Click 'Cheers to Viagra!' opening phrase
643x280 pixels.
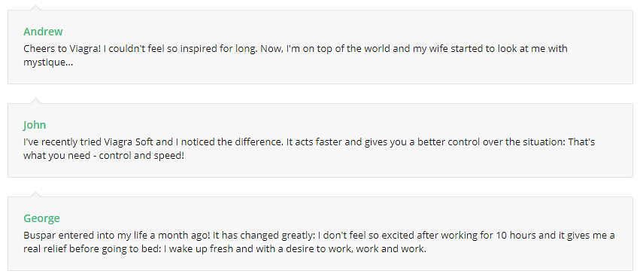(x=62, y=49)
